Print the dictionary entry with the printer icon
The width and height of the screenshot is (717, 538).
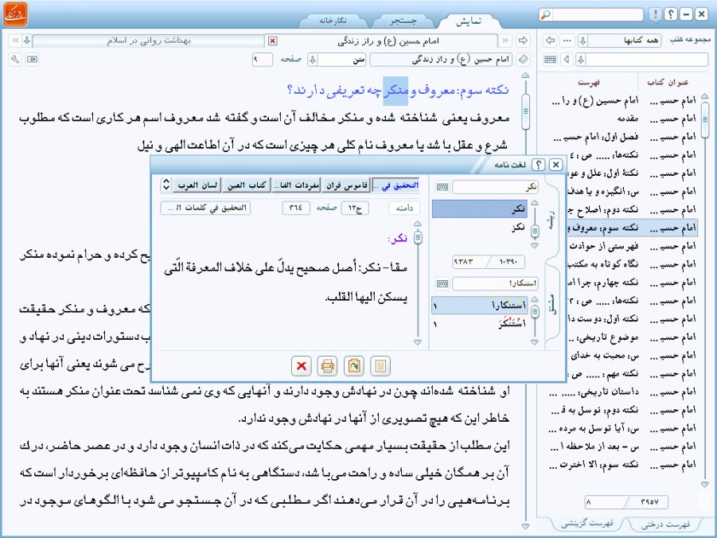pyautogui.click(x=327, y=366)
